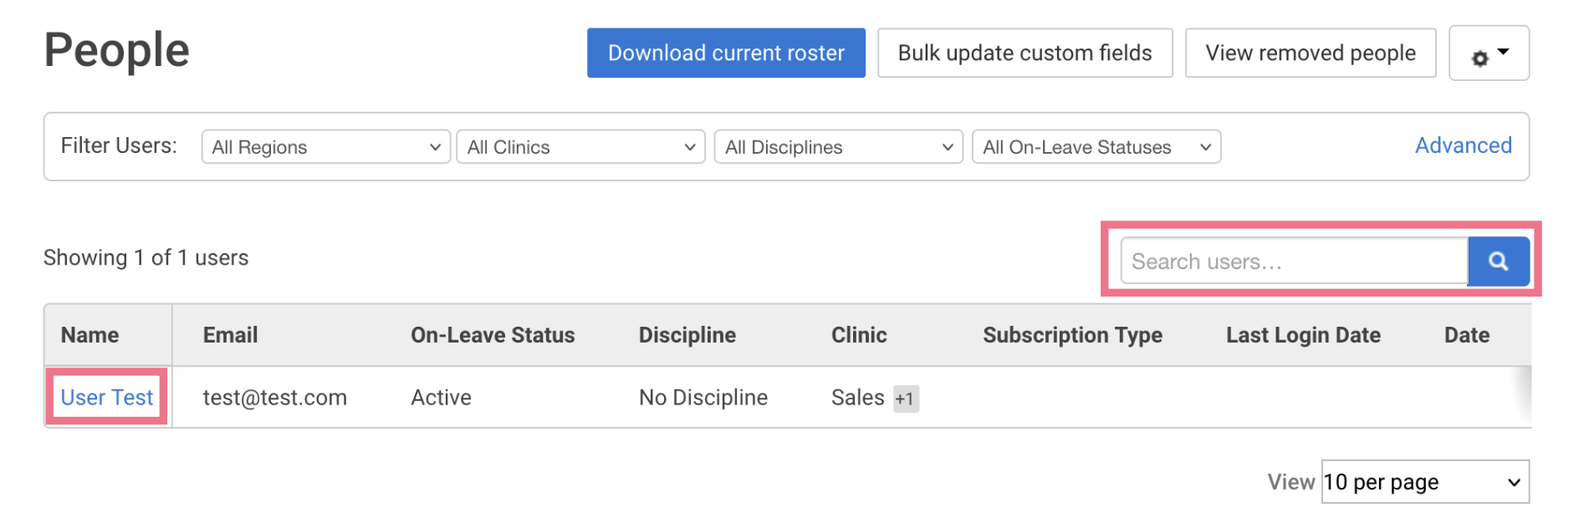Viewport: 1584px width, 518px height.
Task: Open View removed people
Action: tap(1311, 53)
